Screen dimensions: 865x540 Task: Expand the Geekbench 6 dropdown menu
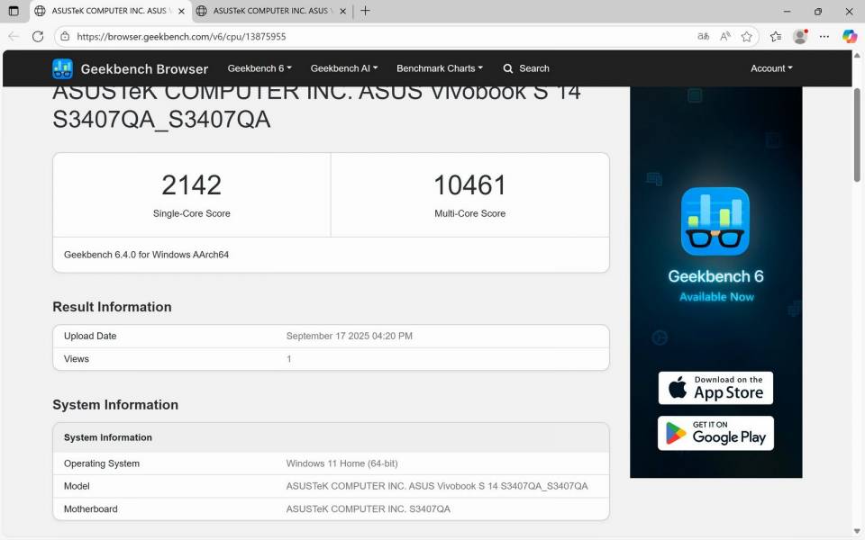[259, 68]
